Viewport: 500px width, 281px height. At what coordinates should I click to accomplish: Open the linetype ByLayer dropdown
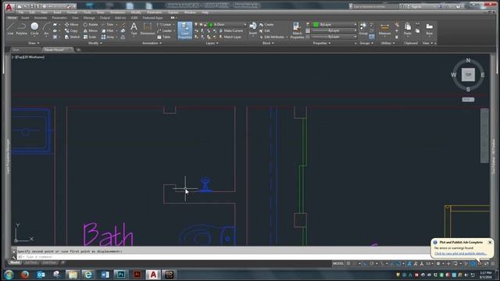coord(334,37)
